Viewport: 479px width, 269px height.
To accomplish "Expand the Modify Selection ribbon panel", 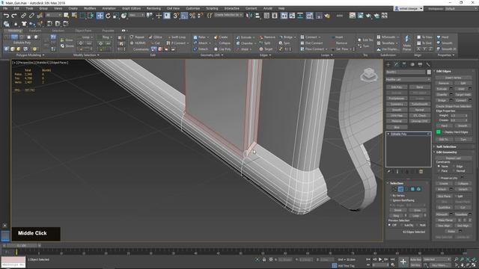I will click(x=86, y=55).
